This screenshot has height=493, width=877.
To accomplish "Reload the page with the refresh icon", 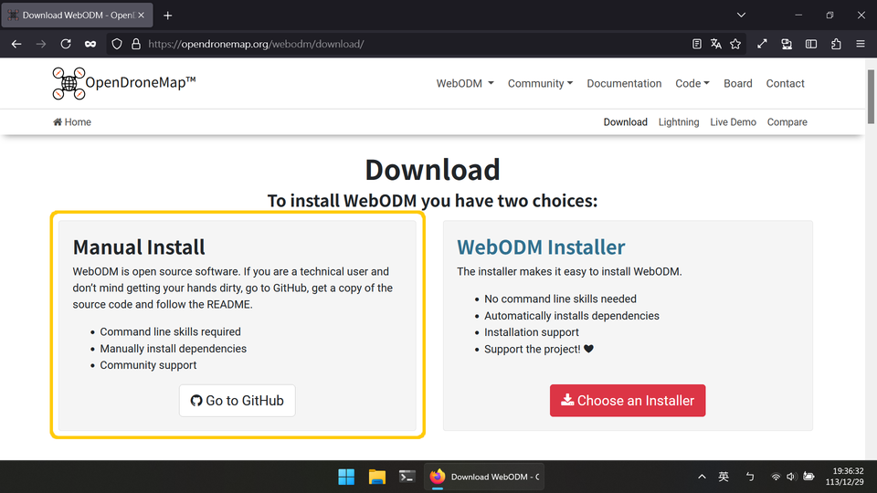I will (66, 44).
